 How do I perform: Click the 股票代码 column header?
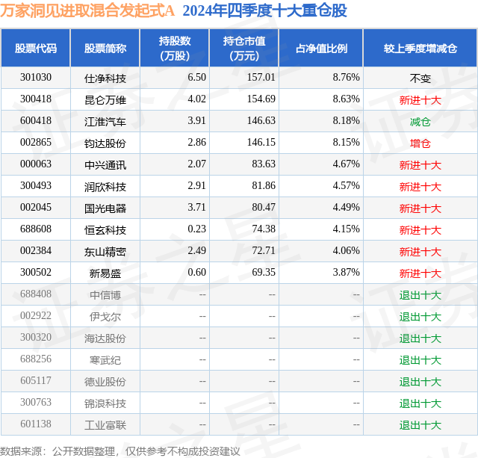[36, 48]
